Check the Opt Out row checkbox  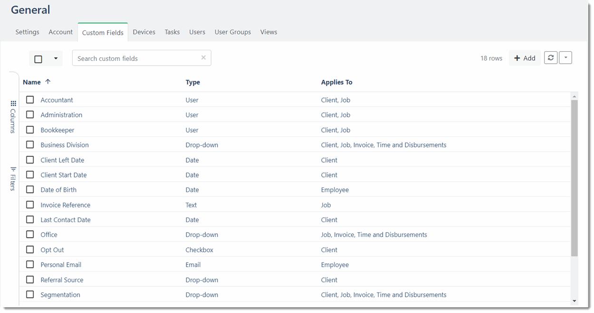pyautogui.click(x=30, y=250)
